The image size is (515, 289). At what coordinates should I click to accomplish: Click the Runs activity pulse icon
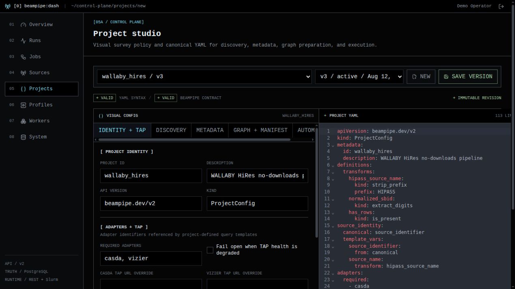tap(23, 41)
